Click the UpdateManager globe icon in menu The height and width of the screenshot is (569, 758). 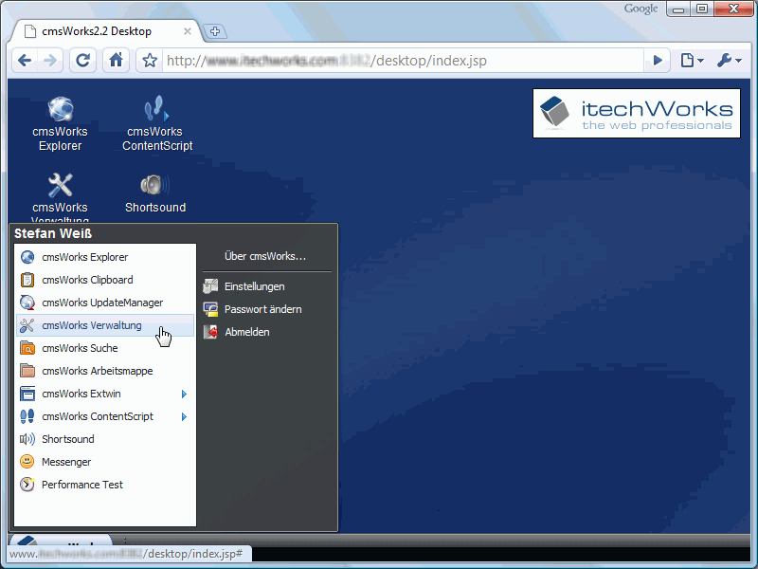point(27,303)
